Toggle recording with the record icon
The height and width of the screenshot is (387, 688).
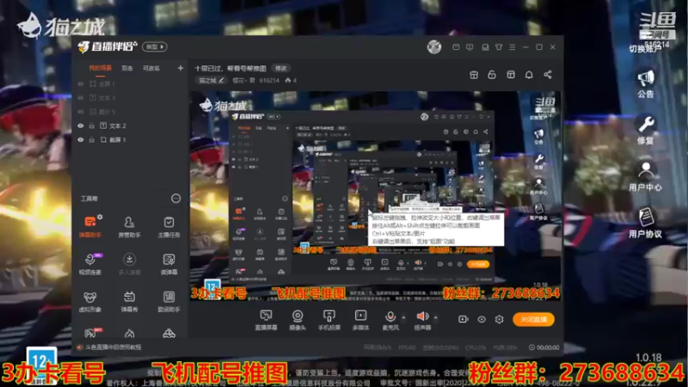point(464,319)
